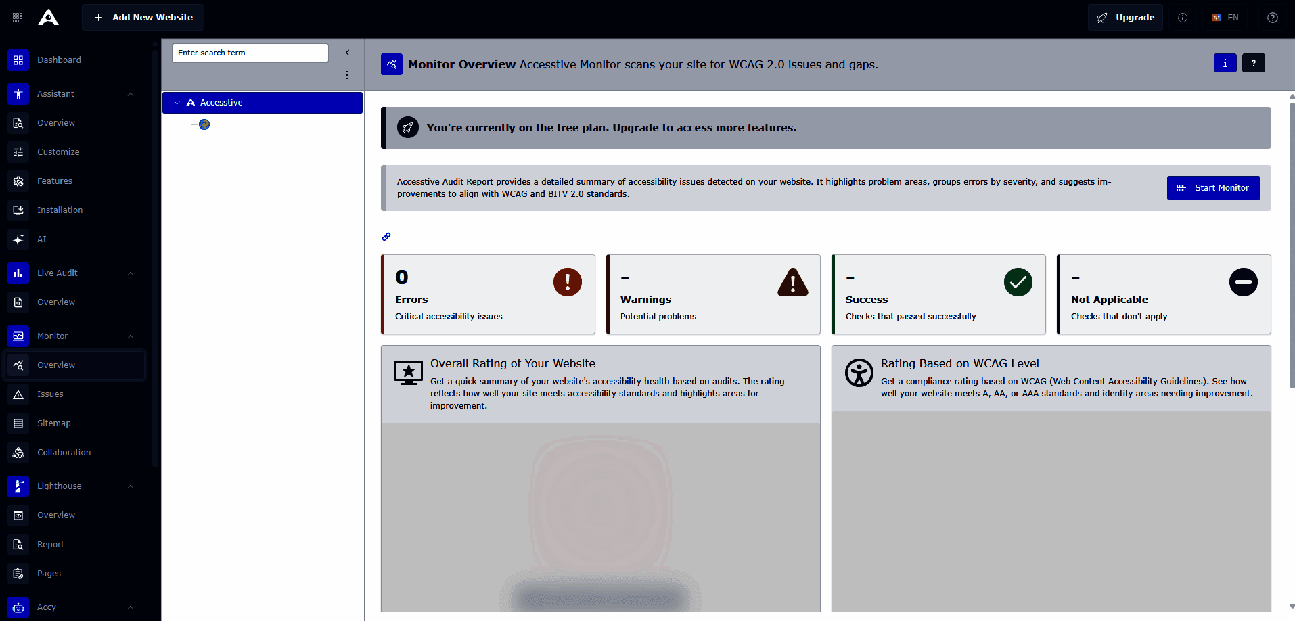Viewport: 1295px width, 621px height.
Task: Open Issues under the Monitor section
Action: 49,394
